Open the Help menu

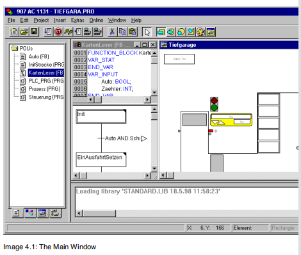[x=136, y=21]
